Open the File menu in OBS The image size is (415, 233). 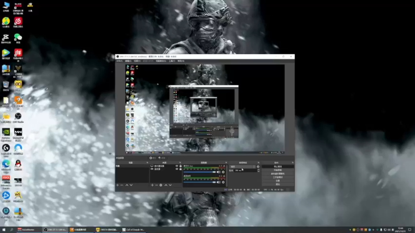(119, 61)
